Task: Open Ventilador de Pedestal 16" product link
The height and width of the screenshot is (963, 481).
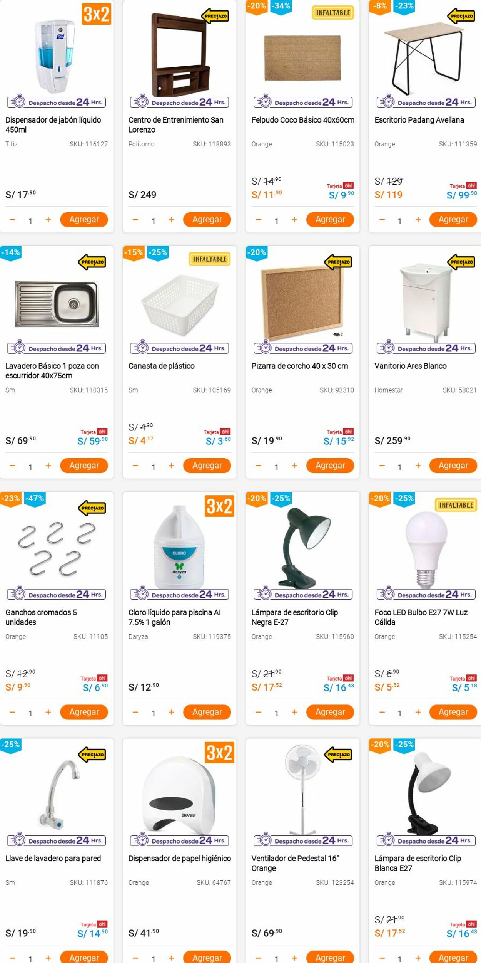Action: [x=295, y=863]
